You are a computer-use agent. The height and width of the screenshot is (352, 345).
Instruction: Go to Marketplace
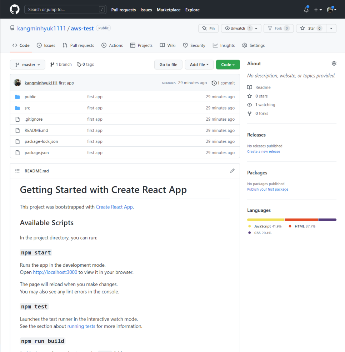click(x=169, y=10)
